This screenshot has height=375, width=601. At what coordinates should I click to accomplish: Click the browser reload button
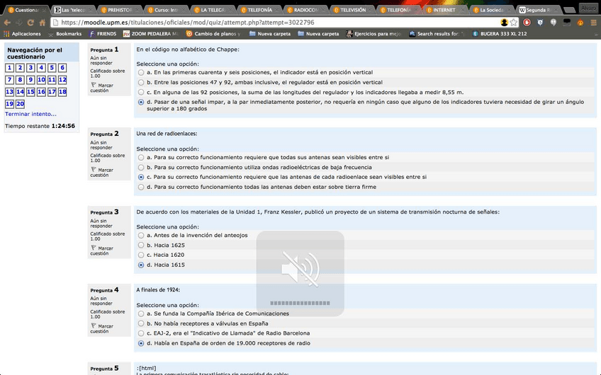coord(31,23)
